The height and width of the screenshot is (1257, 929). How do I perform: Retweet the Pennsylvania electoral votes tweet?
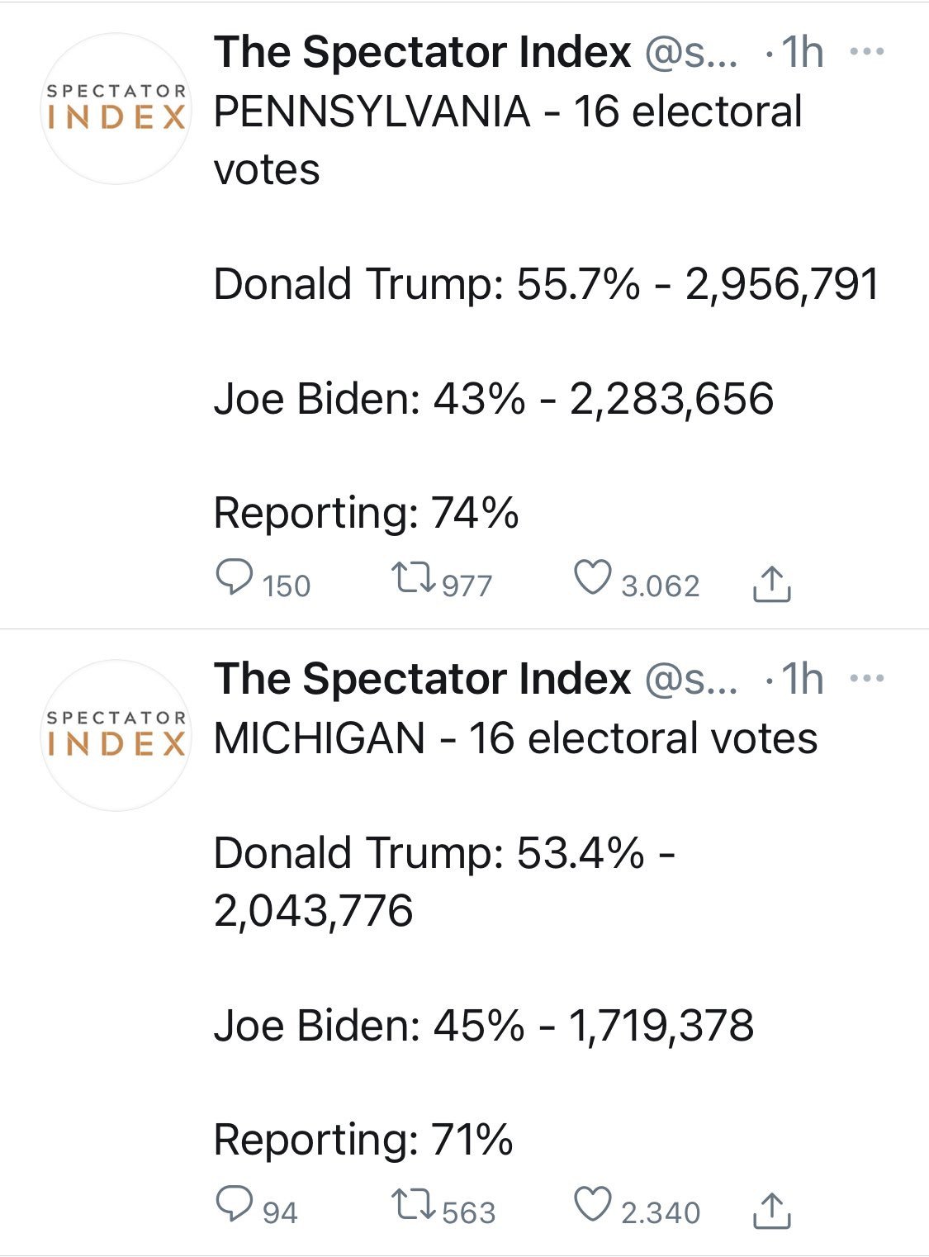tap(413, 578)
